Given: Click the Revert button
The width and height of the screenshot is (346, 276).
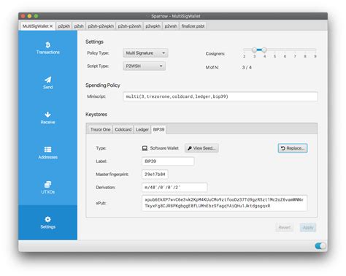Looking at the screenshot, I should pos(284,228).
